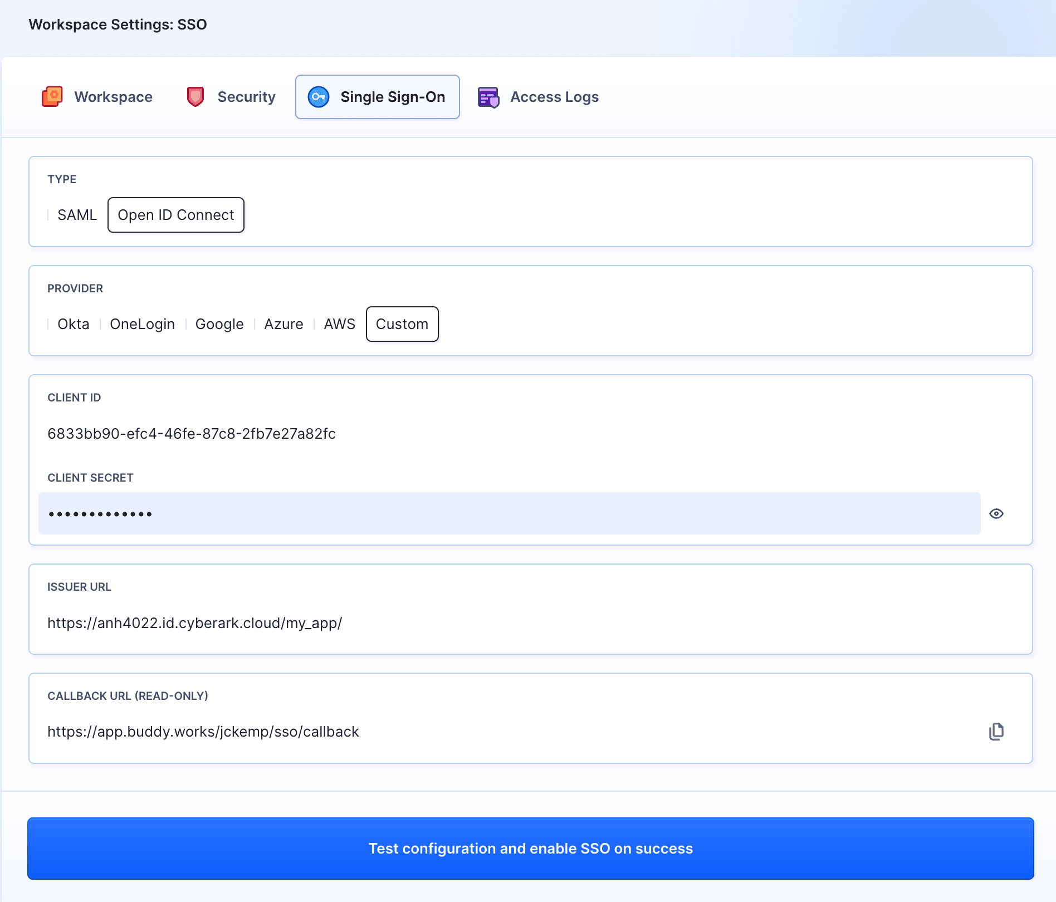Select Google as the SSO provider
1056x902 pixels.
click(x=219, y=324)
